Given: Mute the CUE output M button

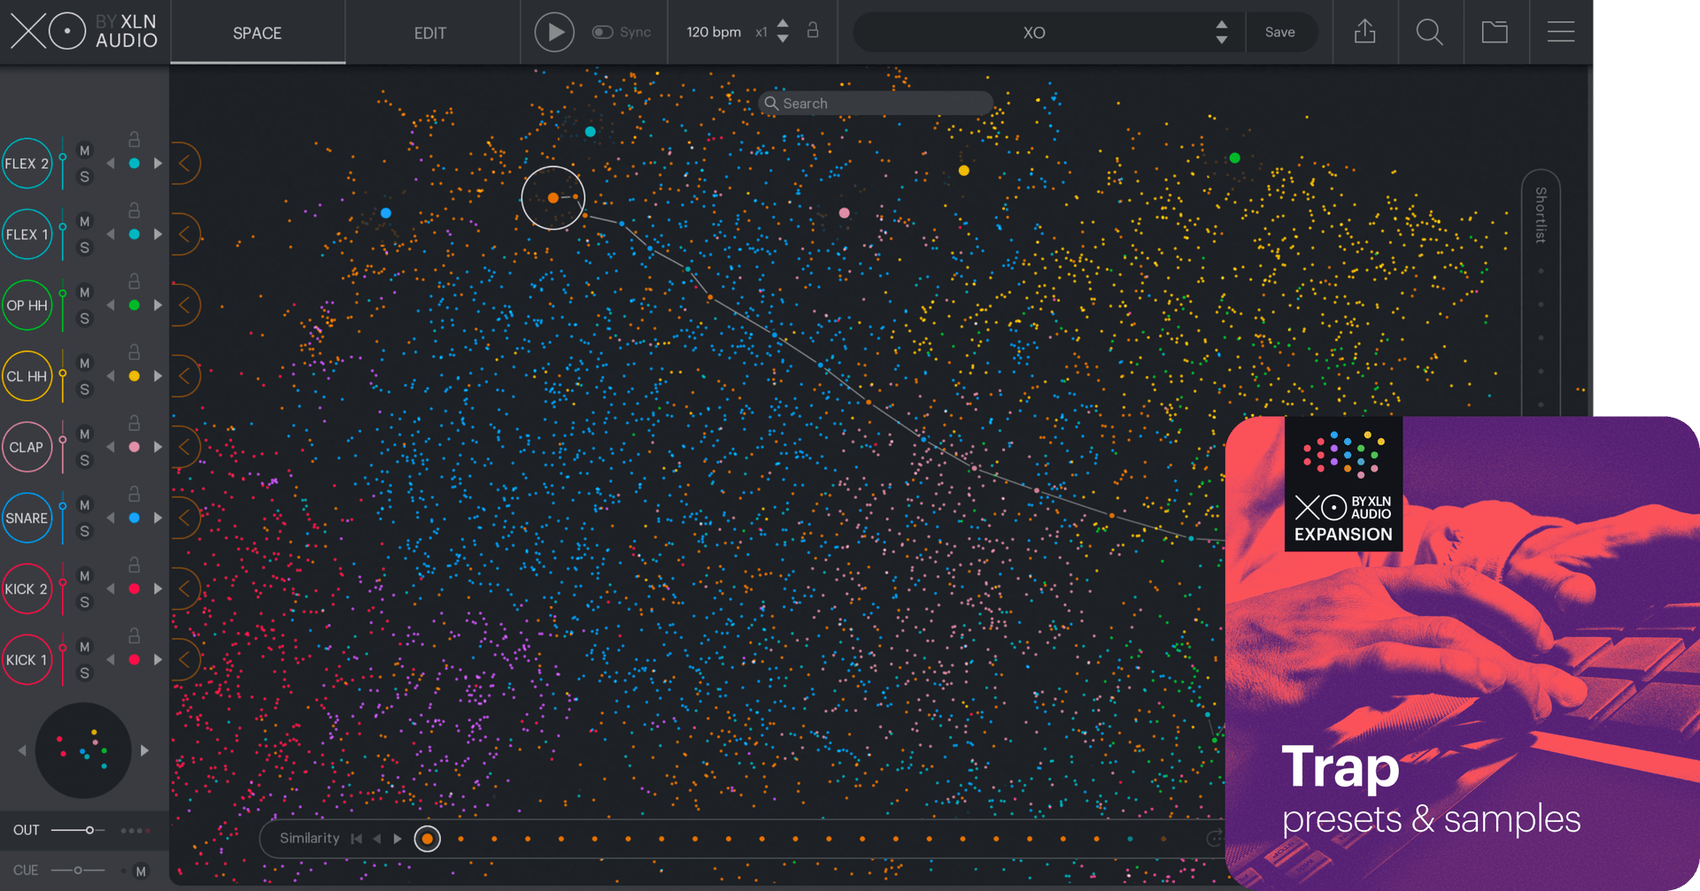Looking at the screenshot, I should tap(141, 872).
